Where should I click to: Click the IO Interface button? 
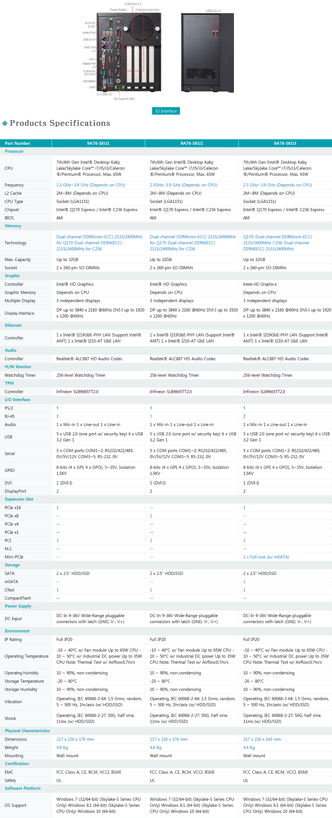point(166,111)
